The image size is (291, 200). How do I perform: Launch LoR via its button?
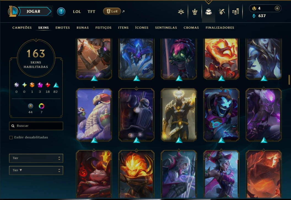[112, 11]
